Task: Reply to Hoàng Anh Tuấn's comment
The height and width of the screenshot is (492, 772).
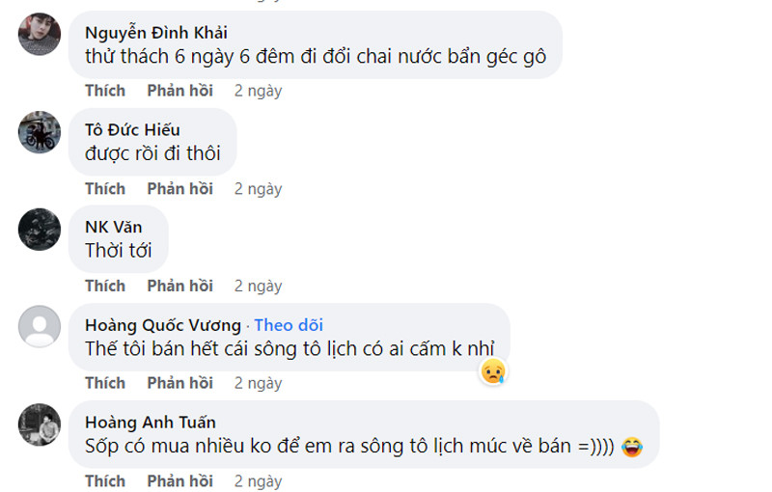Action: point(179,480)
